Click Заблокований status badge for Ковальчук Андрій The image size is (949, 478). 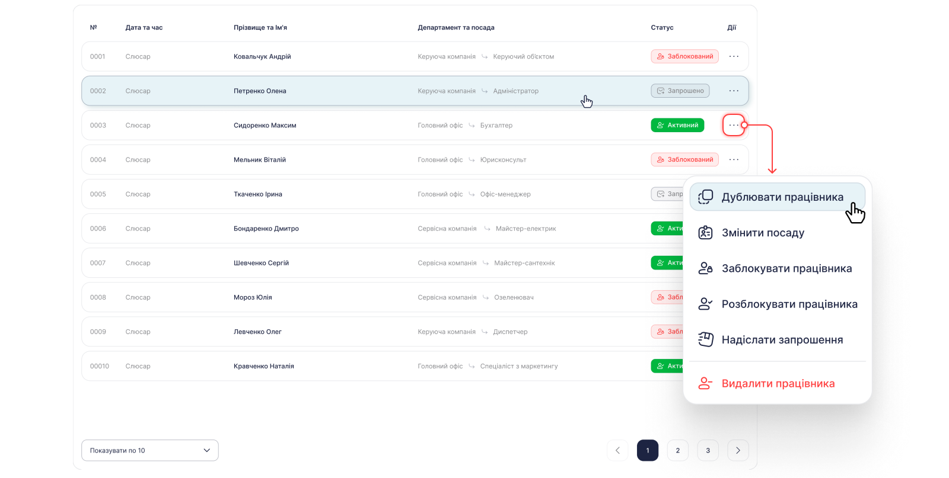pos(684,56)
